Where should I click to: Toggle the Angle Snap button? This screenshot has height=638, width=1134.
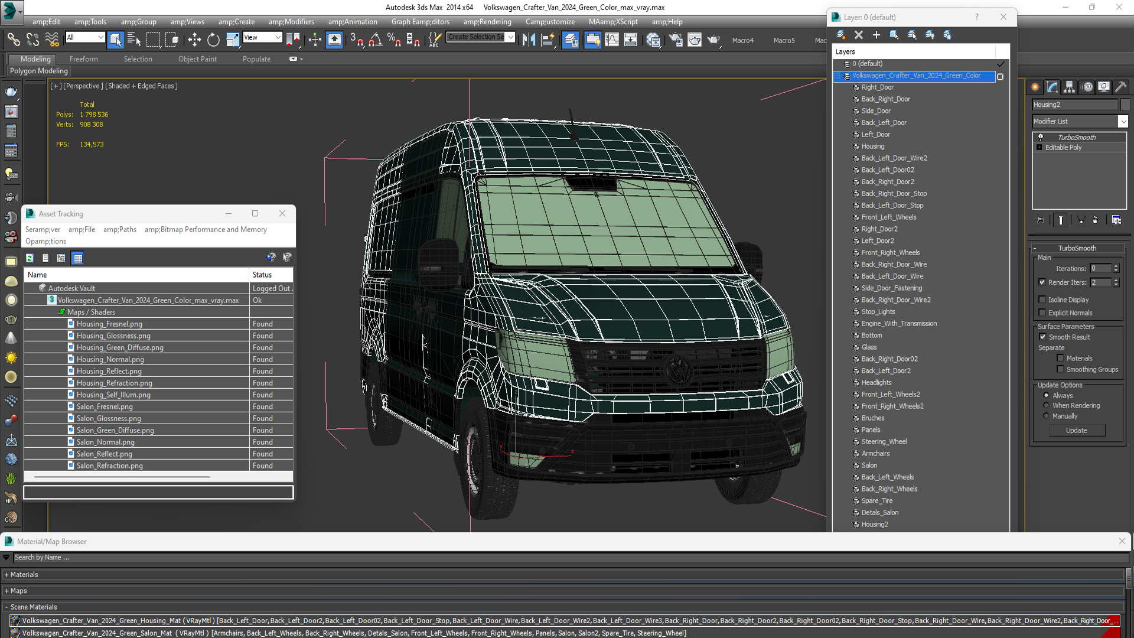point(375,40)
